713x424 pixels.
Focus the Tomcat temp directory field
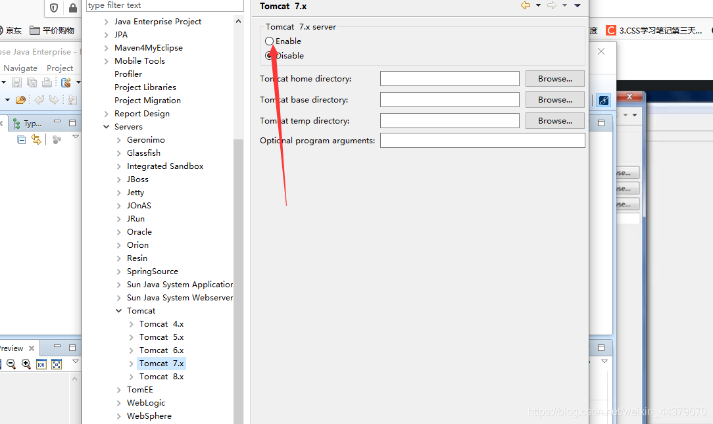[450, 121]
